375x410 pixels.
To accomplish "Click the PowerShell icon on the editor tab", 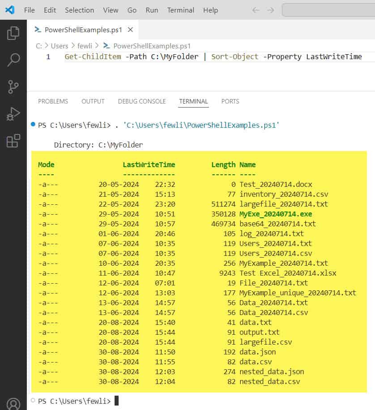I will 38,30.
